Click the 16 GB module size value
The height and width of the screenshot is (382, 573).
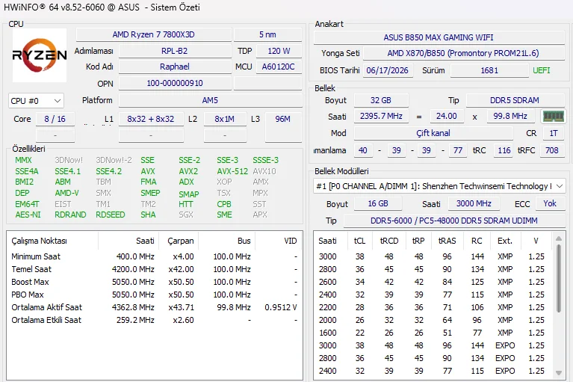click(x=378, y=203)
